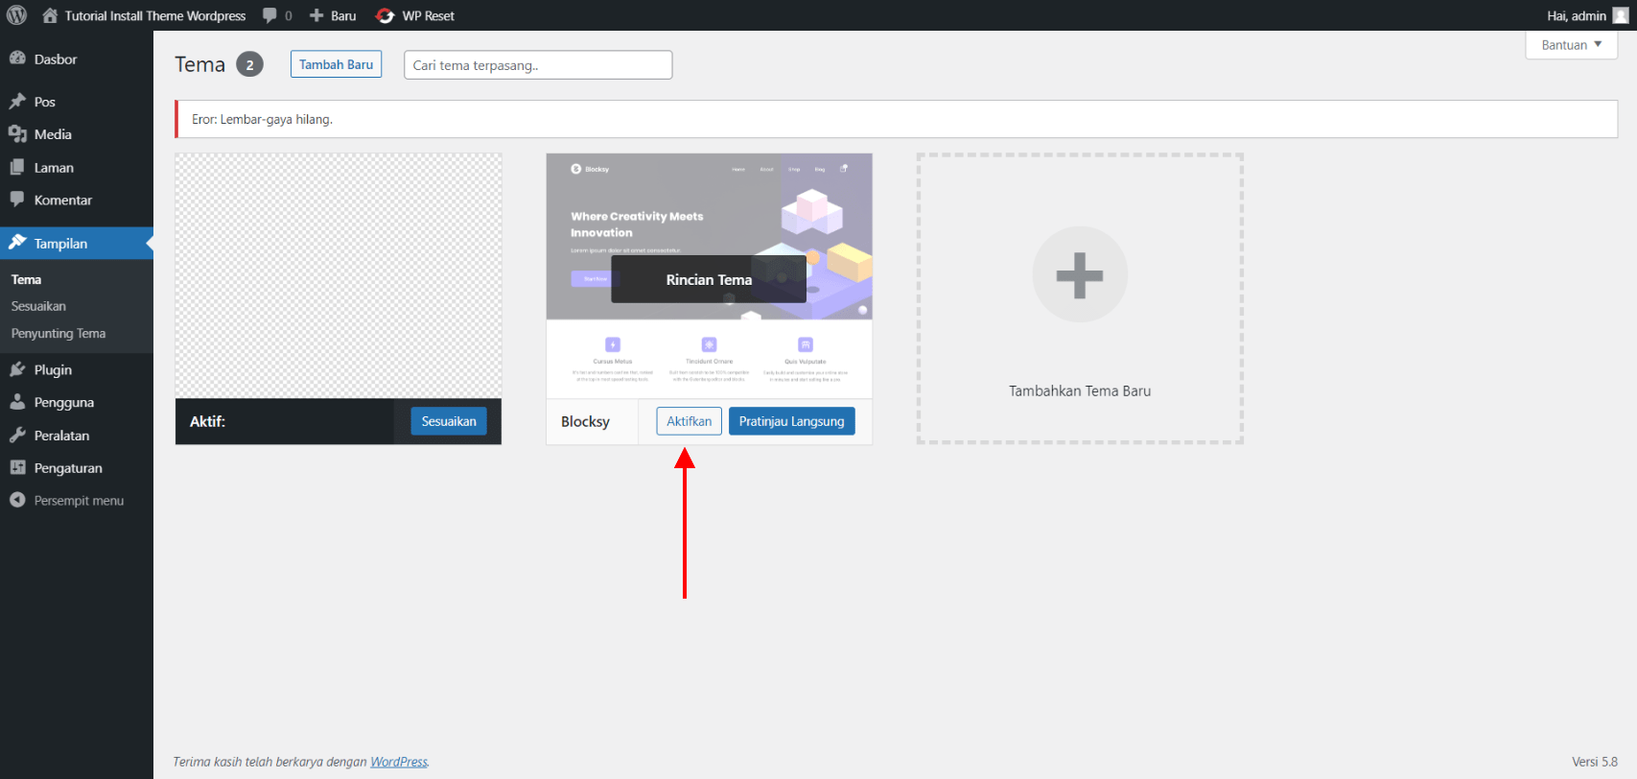This screenshot has height=779, width=1637.
Task: Click the WP Reset text in the admin bar
Action: pyautogui.click(x=428, y=15)
